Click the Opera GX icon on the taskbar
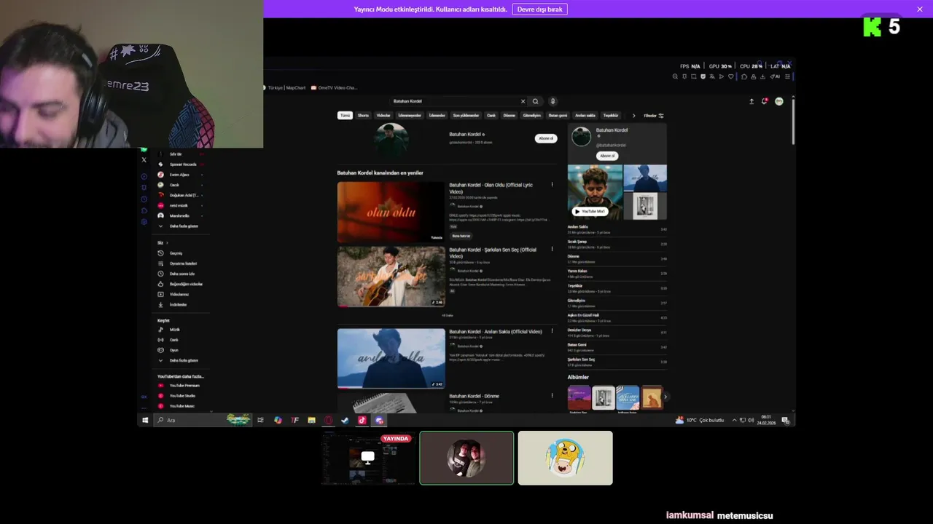This screenshot has height=524, width=933. (x=328, y=420)
